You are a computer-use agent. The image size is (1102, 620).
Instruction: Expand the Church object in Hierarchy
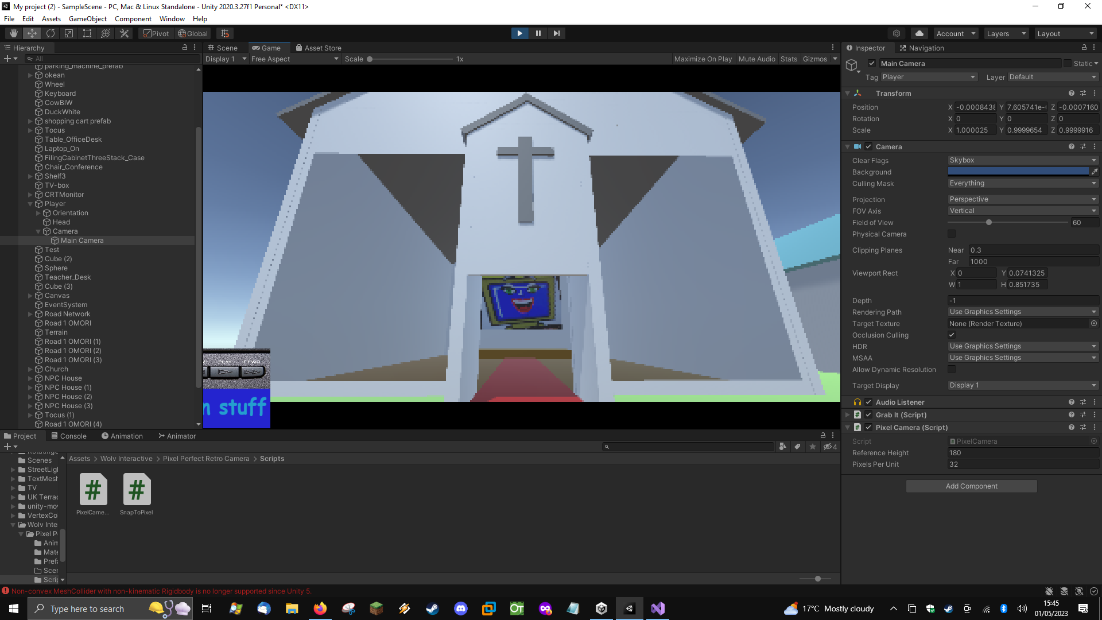coord(30,369)
